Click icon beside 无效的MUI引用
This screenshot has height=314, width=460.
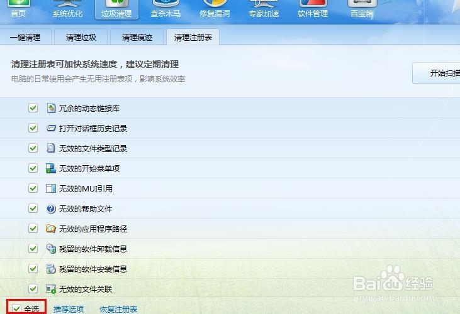[x=51, y=188]
